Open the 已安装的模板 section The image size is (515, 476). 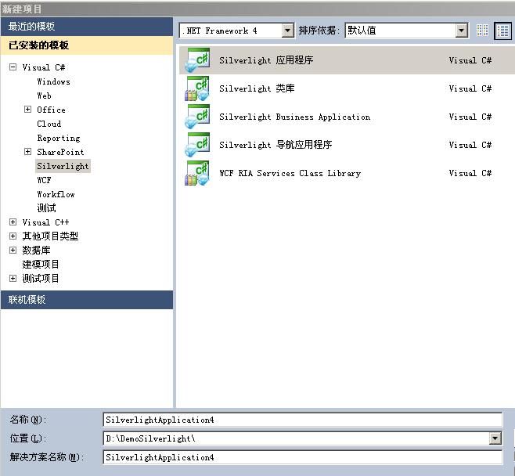pos(87,45)
